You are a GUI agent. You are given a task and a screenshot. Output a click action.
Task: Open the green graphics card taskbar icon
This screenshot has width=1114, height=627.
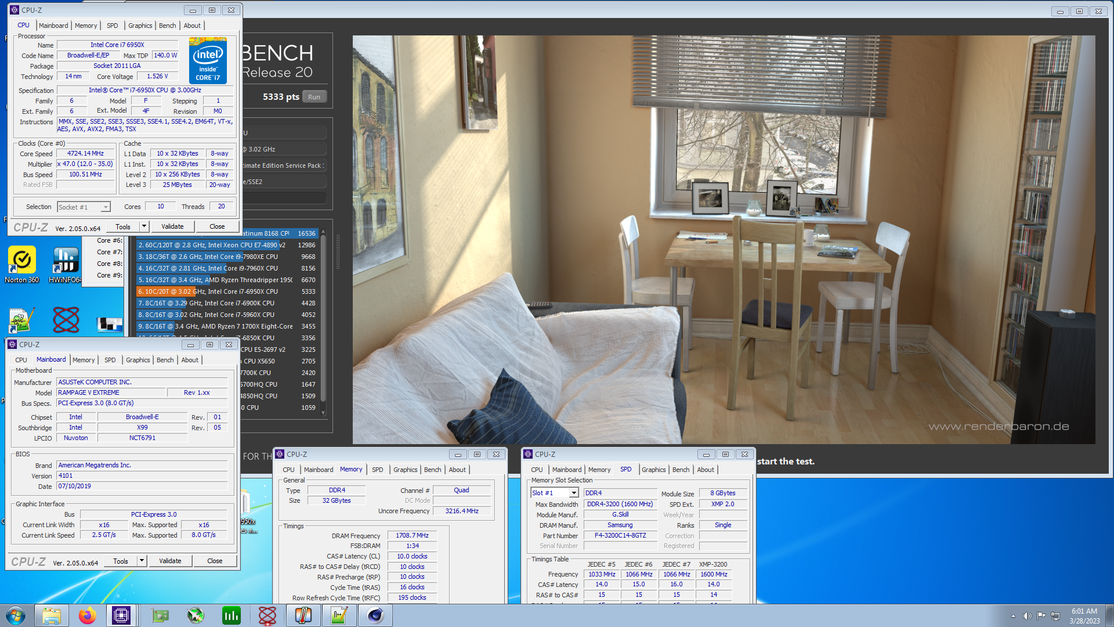160,615
